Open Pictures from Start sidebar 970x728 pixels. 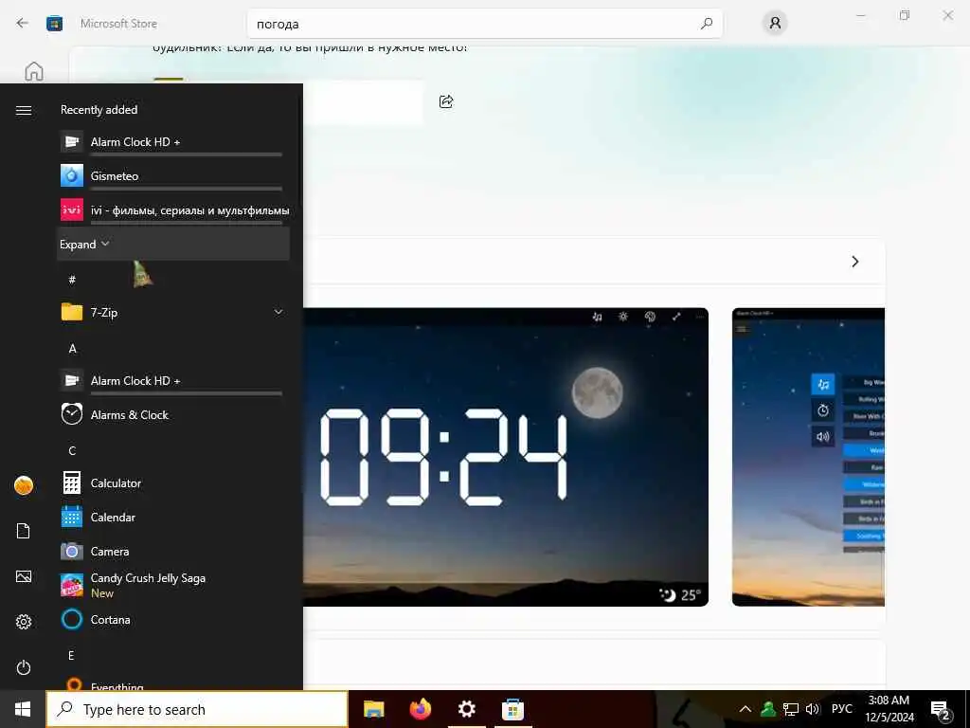click(24, 576)
